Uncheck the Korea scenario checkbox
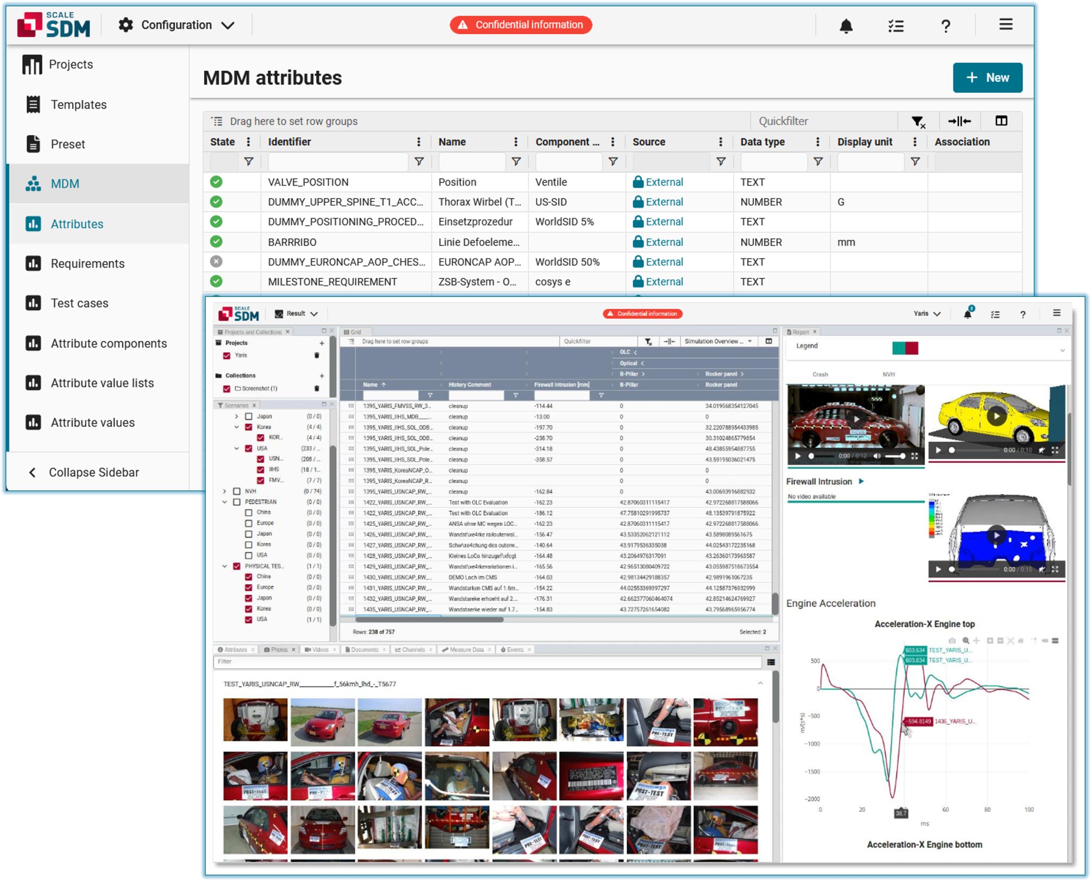 pos(249,427)
